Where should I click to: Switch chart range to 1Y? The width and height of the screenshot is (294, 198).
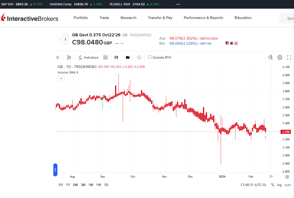[x=68, y=185]
